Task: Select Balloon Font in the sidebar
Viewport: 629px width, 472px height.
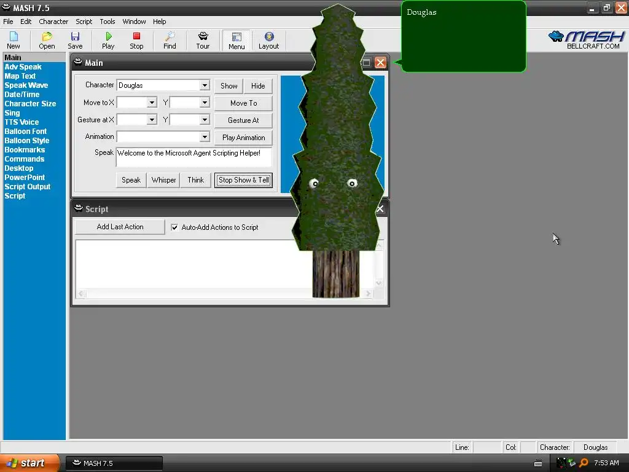Action: 26,132
